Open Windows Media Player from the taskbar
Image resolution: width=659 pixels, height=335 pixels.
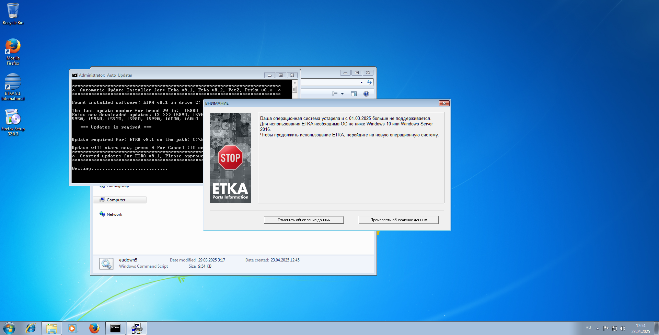click(72, 328)
